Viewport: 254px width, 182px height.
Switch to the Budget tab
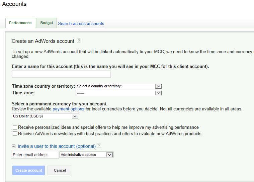click(47, 23)
